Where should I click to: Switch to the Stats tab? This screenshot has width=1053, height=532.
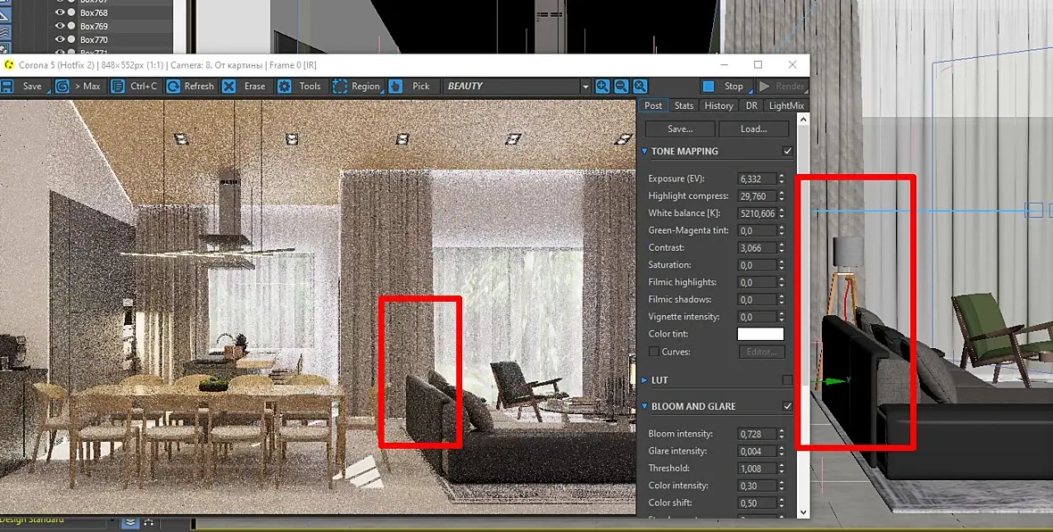pos(684,105)
